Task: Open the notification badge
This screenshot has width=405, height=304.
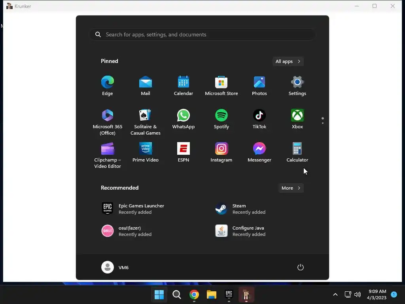Action: point(394,294)
